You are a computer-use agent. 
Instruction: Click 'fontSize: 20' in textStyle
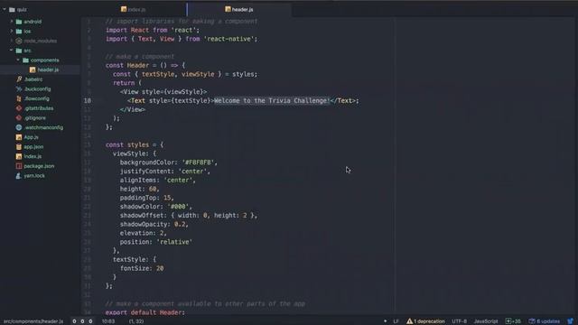pos(142,269)
